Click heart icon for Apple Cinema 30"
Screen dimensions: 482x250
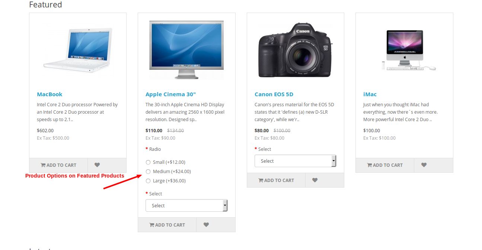[206, 225]
